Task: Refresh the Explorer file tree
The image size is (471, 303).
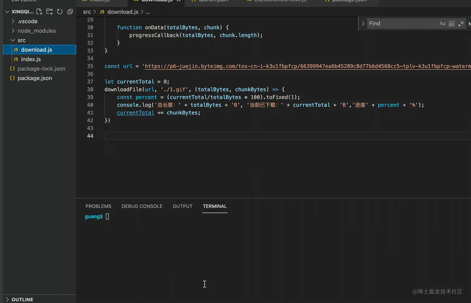Action: point(60,12)
